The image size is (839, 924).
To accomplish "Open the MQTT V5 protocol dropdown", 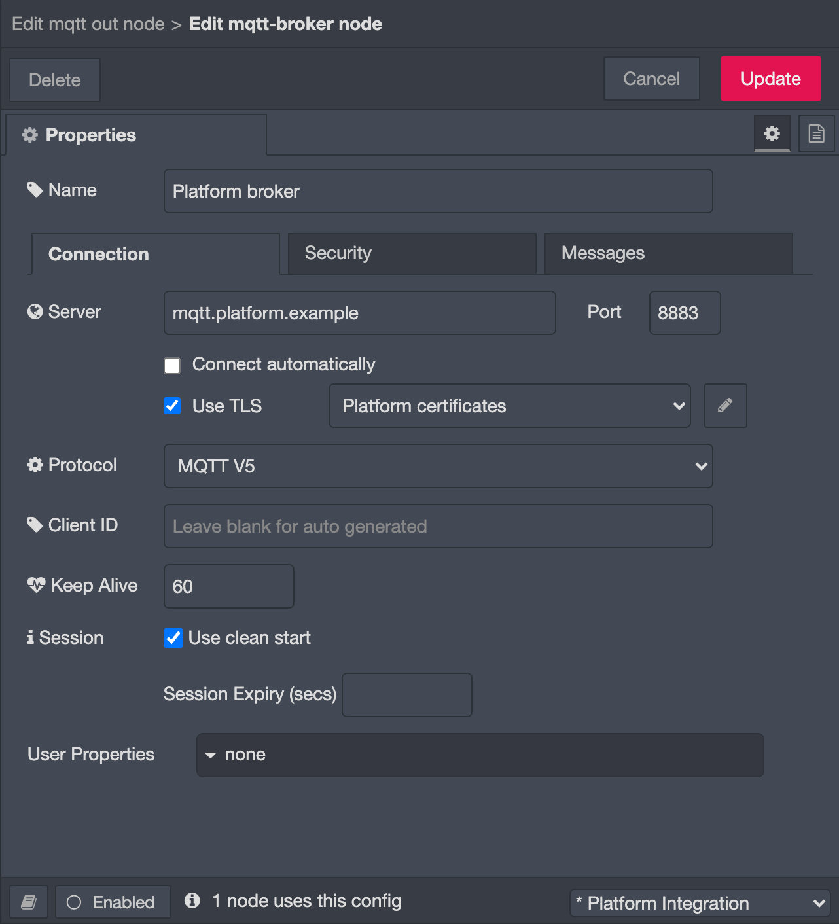I will 438,466.
